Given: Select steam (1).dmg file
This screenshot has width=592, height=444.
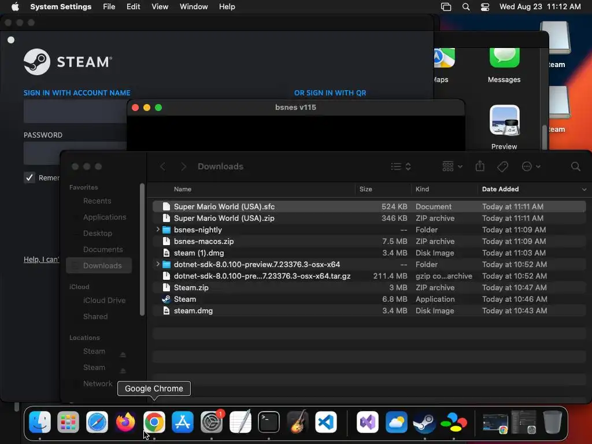Looking at the screenshot, I should [369, 253].
